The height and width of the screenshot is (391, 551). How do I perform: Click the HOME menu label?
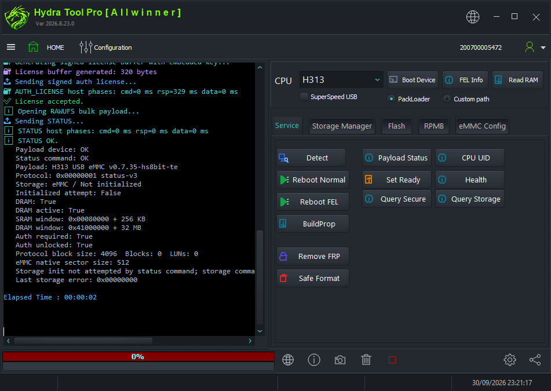tap(56, 47)
